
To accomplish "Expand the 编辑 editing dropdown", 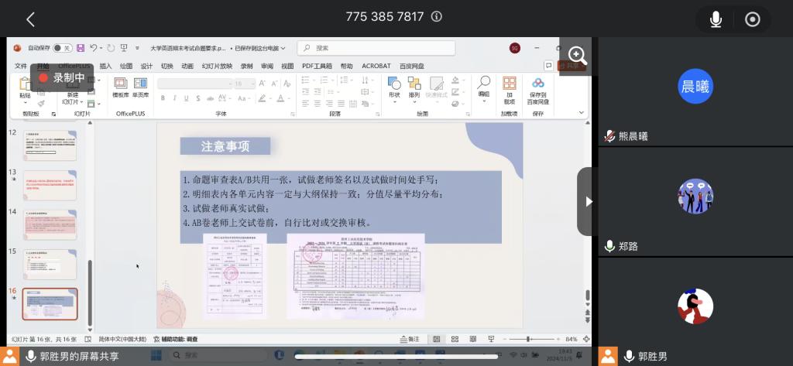I will [x=484, y=89].
